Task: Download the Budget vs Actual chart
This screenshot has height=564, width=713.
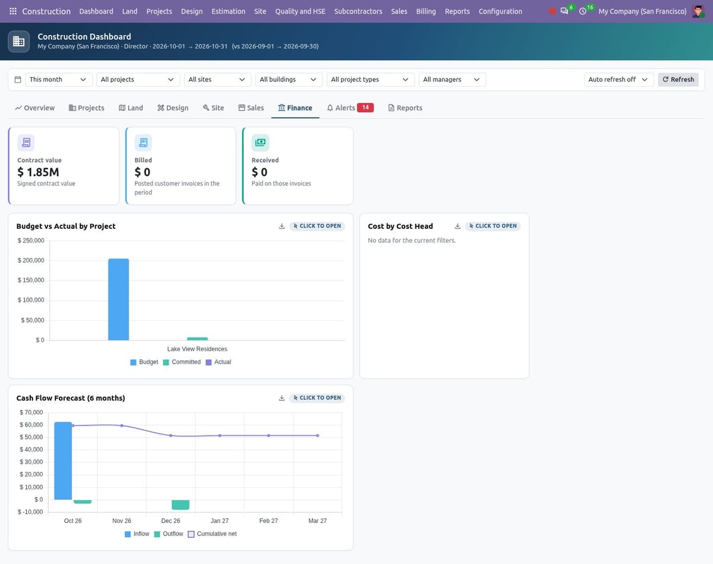Action: click(x=282, y=226)
